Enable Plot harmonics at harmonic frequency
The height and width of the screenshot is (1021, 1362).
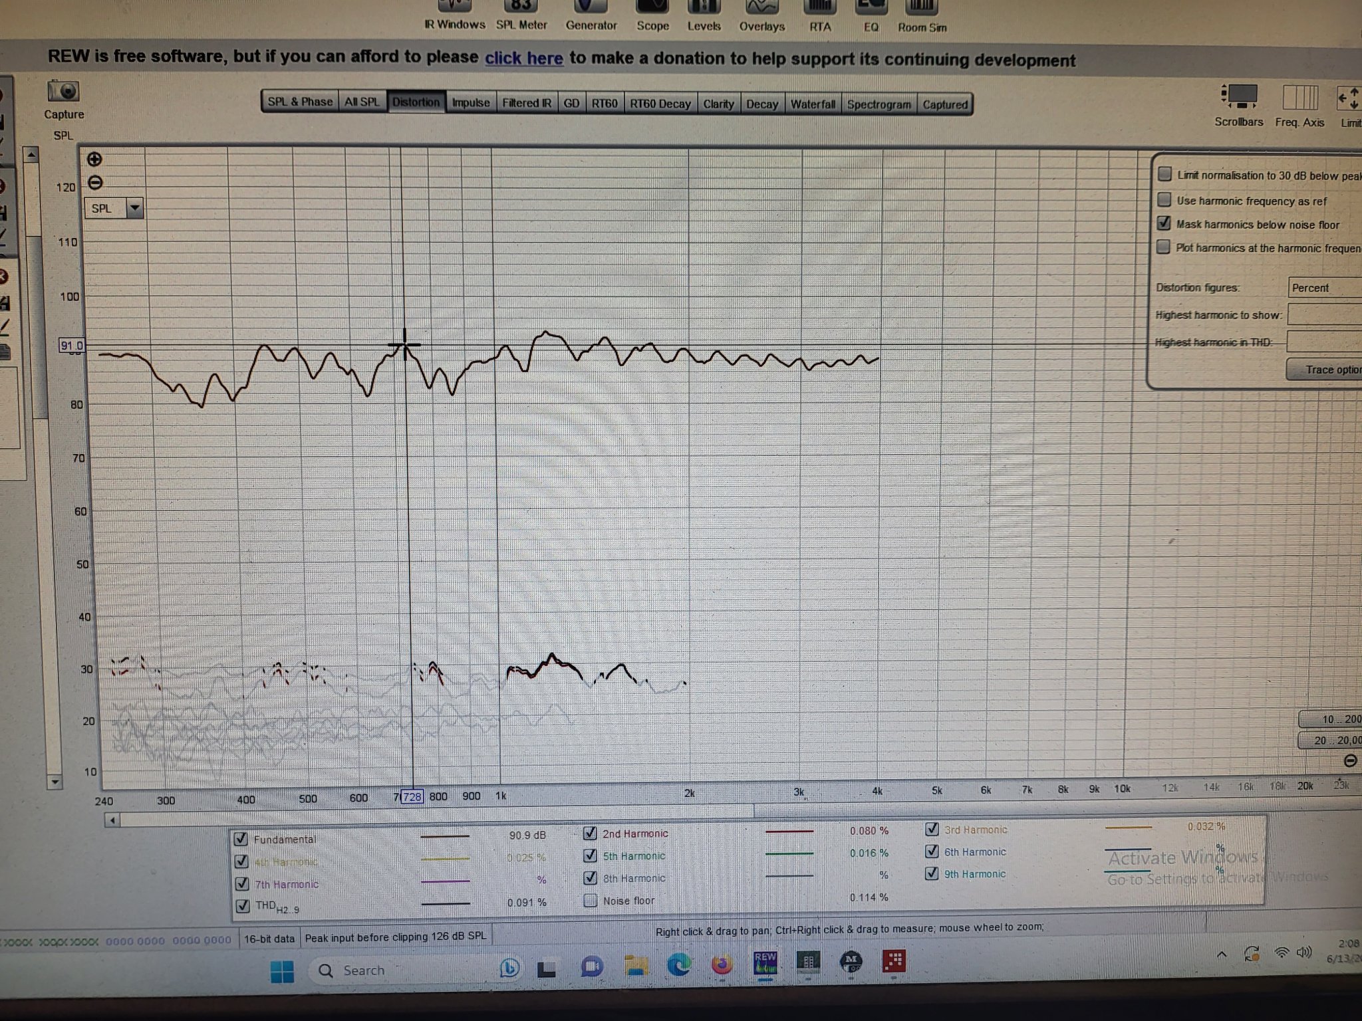[x=1163, y=247]
